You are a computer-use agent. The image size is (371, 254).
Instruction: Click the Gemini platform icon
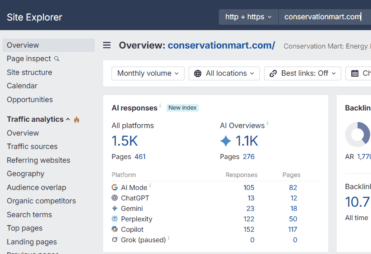tap(115, 208)
